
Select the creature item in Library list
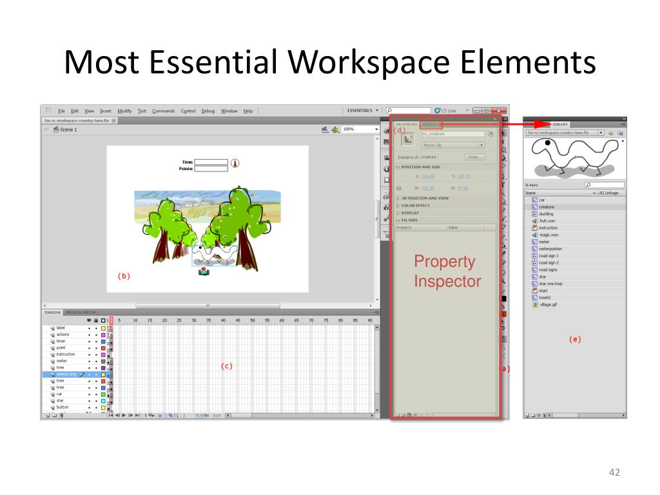click(575, 207)
